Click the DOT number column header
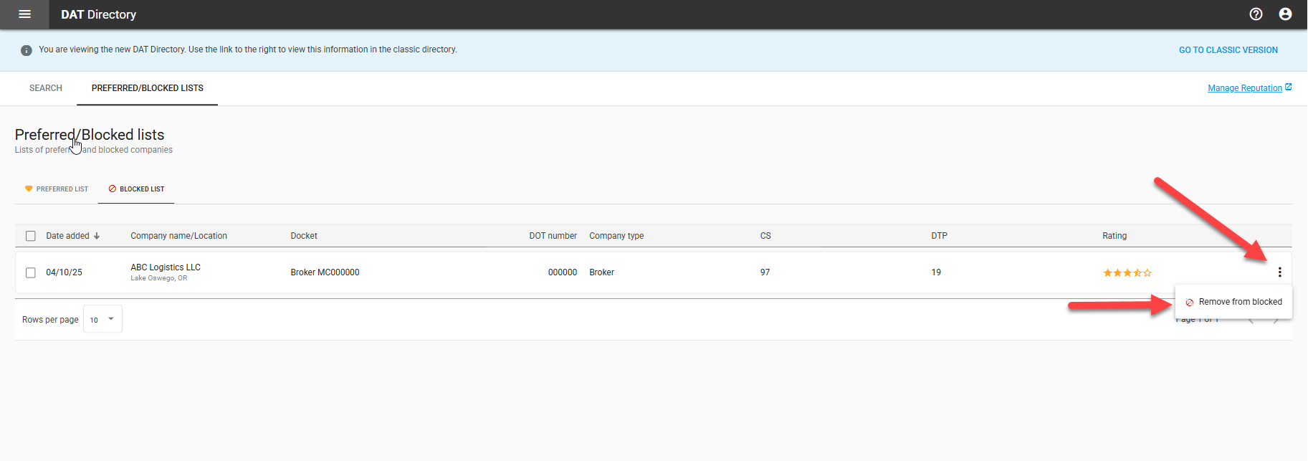The height and width of the screenshot is (461, 1308). 553,236
